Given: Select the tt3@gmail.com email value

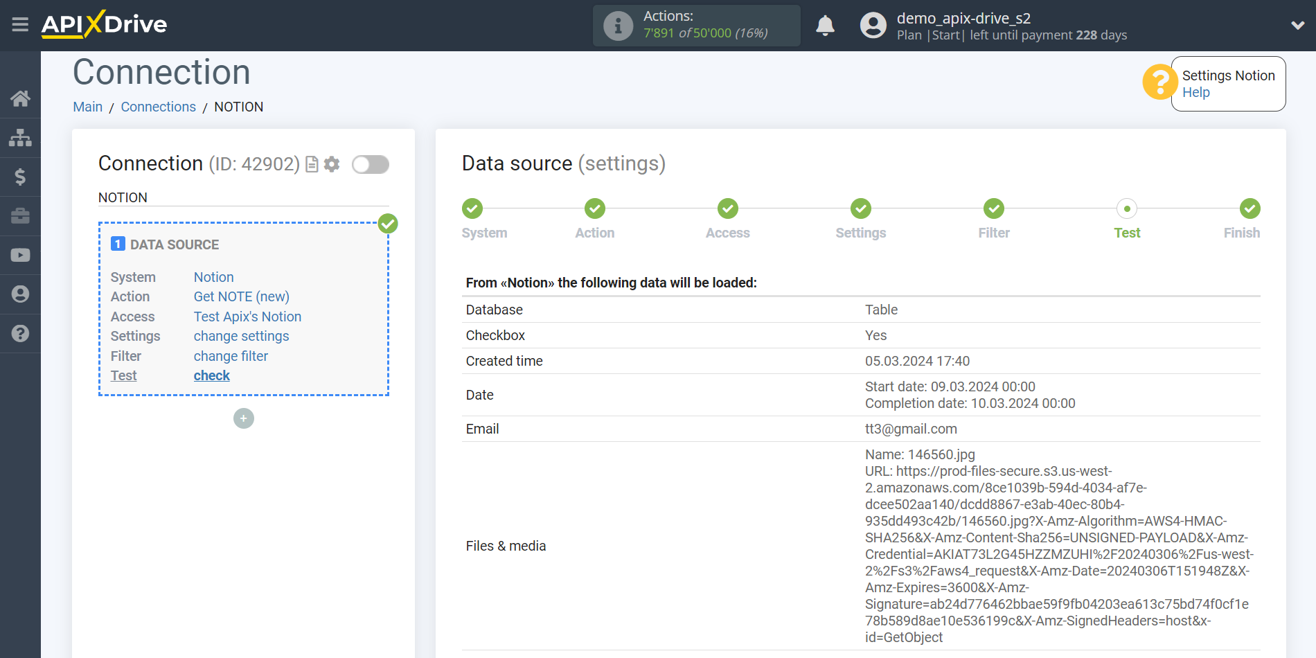Looking at the screenshot, I should (911, 429).
